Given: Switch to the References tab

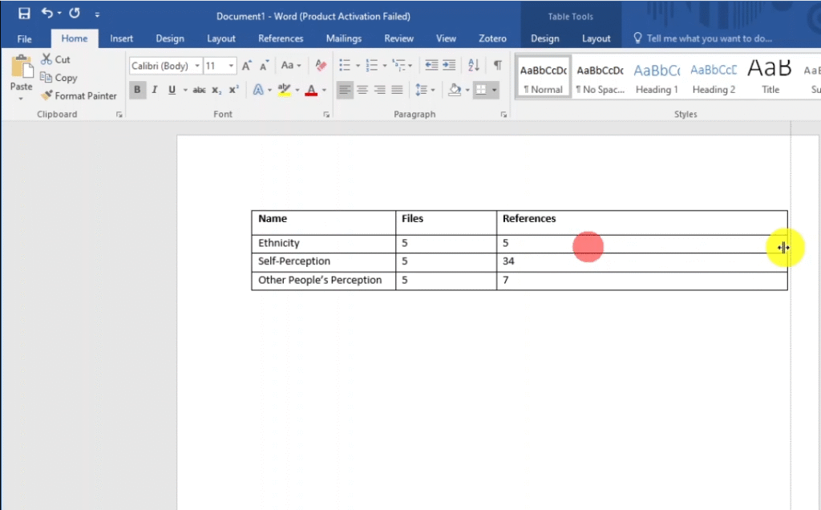Looking at the screenshot, I should (281, 38).
